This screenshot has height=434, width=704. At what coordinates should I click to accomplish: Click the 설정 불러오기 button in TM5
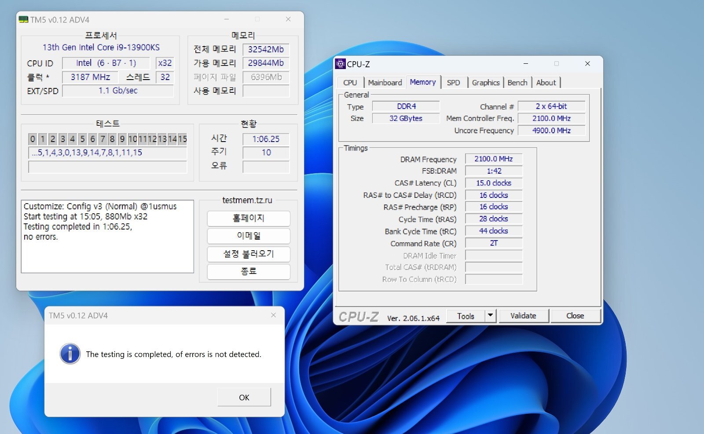(249, 254)
